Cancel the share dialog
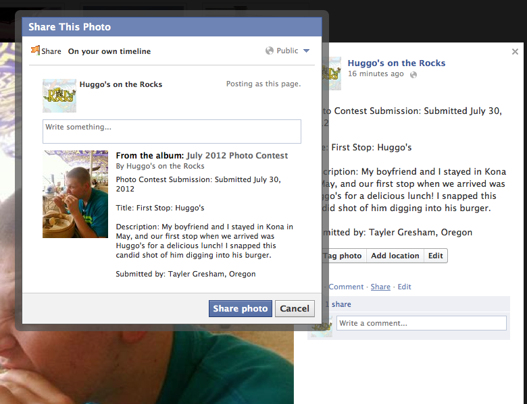 coord(295,308)
